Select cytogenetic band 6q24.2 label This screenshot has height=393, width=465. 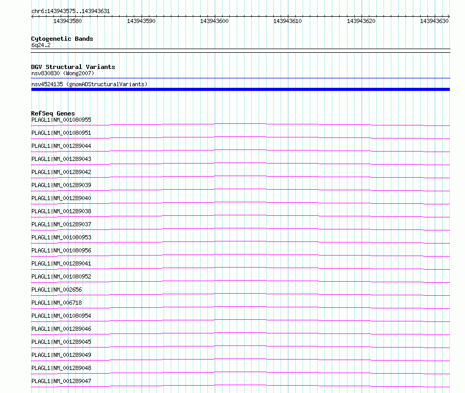(x=41, y=45)
